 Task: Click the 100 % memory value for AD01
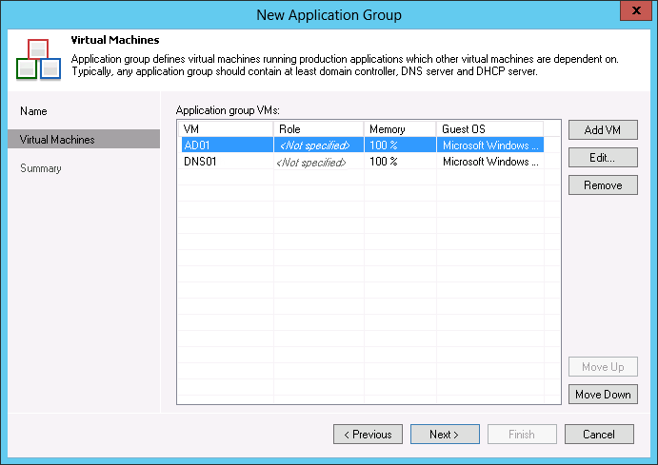click(x=384, y=145)
